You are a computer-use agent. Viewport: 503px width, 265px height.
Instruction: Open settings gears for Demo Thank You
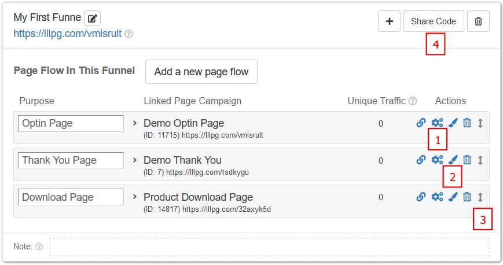tap(437, 160)
